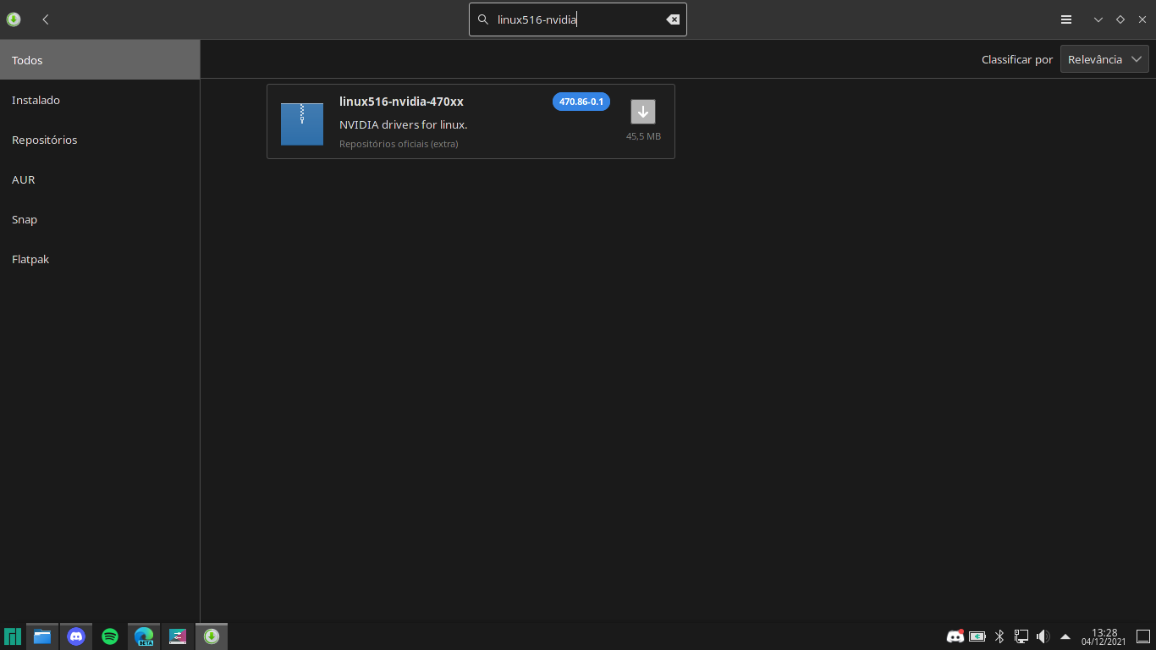Open the system settings taskbar app

178,636
